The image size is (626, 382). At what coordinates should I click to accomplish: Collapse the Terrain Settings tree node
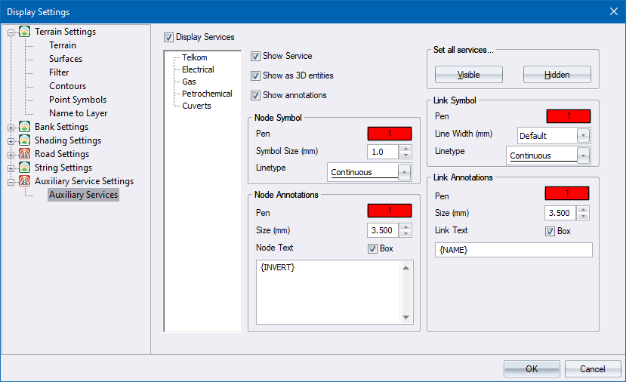[11, 32]
